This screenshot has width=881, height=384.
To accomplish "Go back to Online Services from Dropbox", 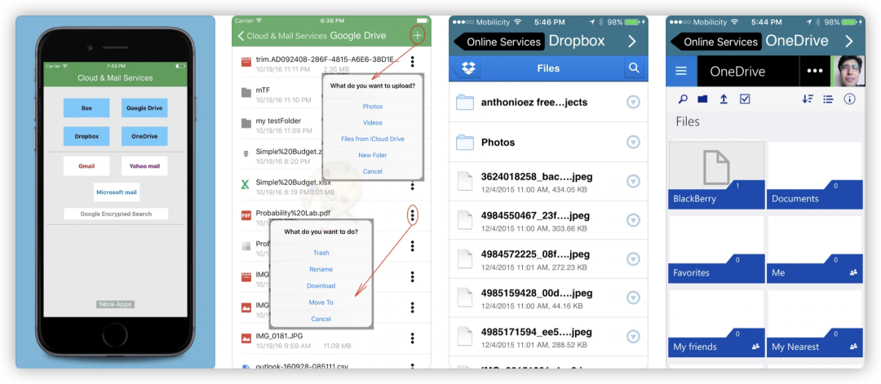I will [x=498, y=42].
